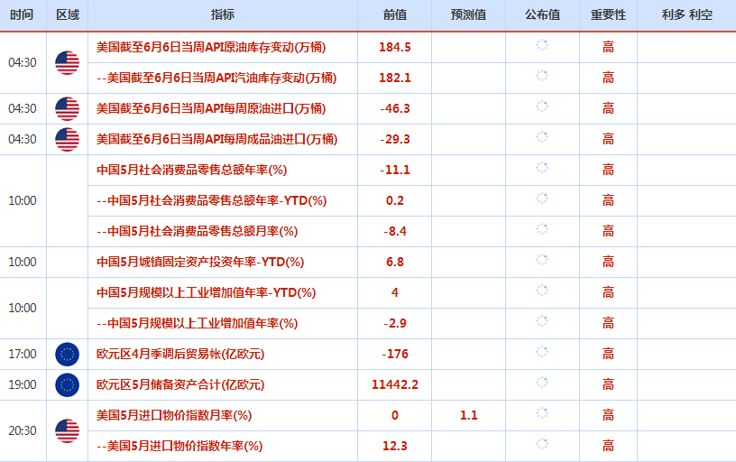Open 美国截至6月6日当周API每周成品油进口(万桶) link

coord(216,140)
